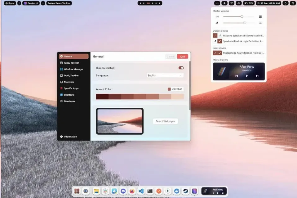
Task: Launch the green leaf MongoDB app in dock
Action: (x=168, y=191)
